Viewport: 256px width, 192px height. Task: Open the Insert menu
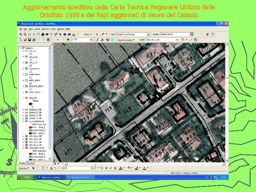pos(37,29)
